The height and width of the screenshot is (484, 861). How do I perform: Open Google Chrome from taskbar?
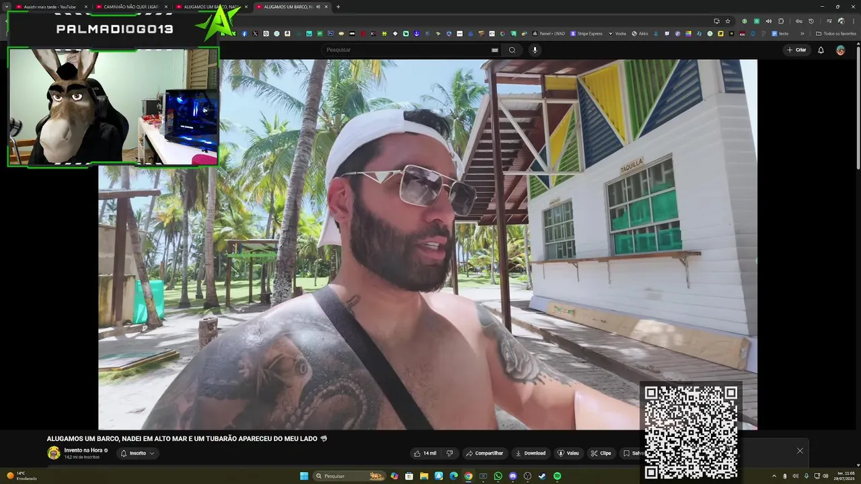[468, 476]
